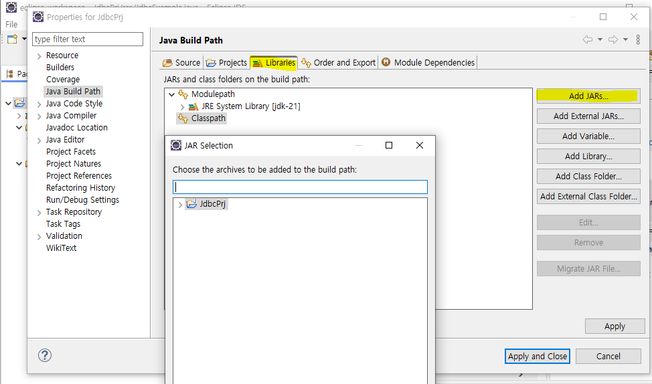
Task: Close the JAR Selection dialog
Action: pyautogui.click(x=420, y=145)
